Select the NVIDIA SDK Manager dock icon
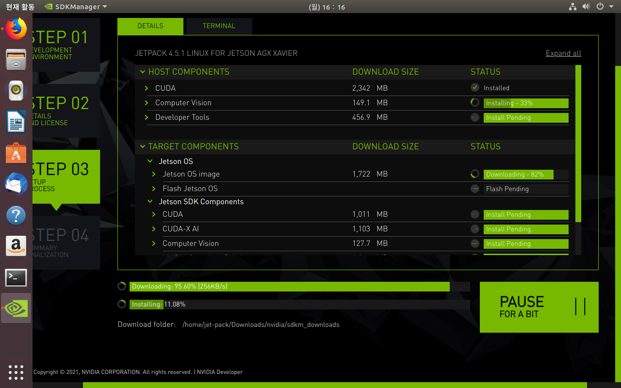The width and height of the screenshot is (621, 388). pos(16,308)
